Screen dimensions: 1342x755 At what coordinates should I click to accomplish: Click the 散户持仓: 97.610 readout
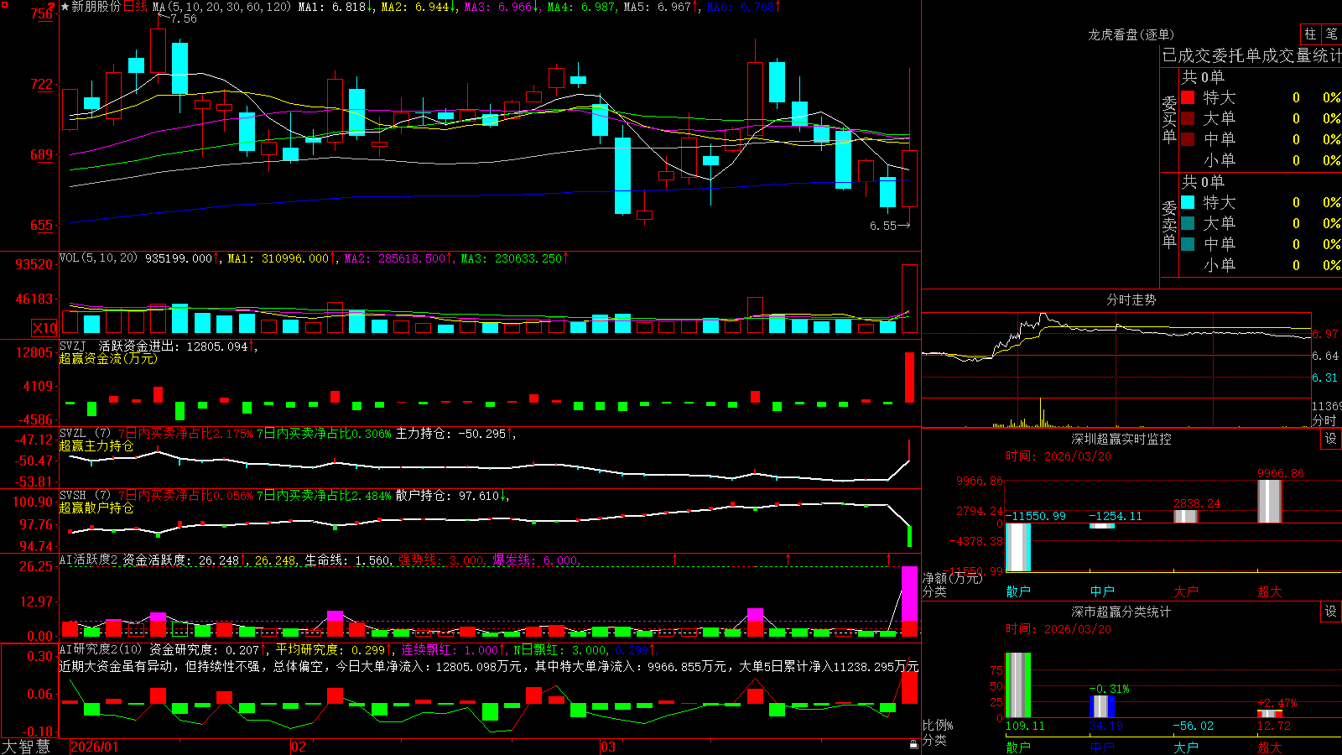448,495
